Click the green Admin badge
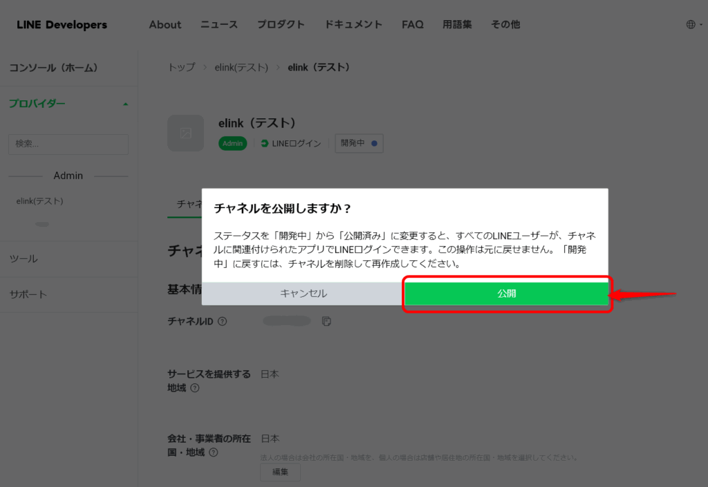The width and height of the screenshot is (708, 487). (x=232, y=143)
